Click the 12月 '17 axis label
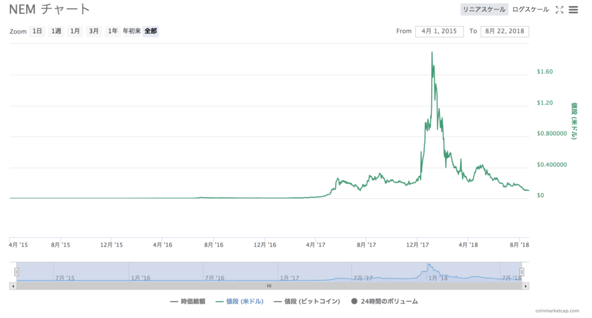Image resolution: width=592 pixels, height=318 pixels. pos(417,245)
